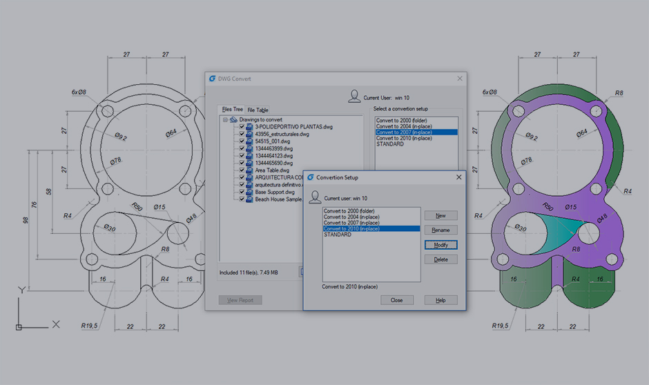Select highlighted Convert to 2010 in Convertion Setup
The height and width of the screenshot is (385, 649).
coord(371,228)
